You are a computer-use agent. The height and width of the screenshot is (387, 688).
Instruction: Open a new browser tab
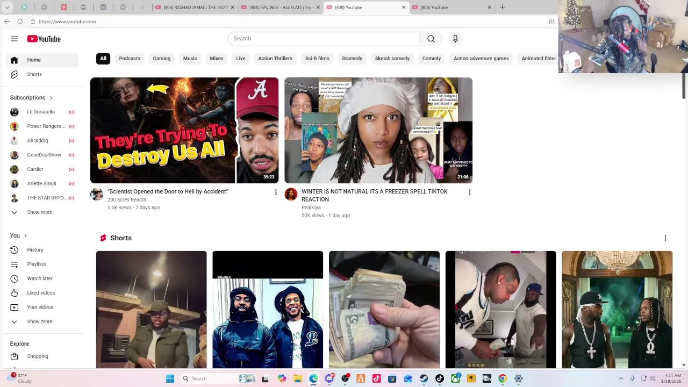pyautogui.click(x=502, y=7)
